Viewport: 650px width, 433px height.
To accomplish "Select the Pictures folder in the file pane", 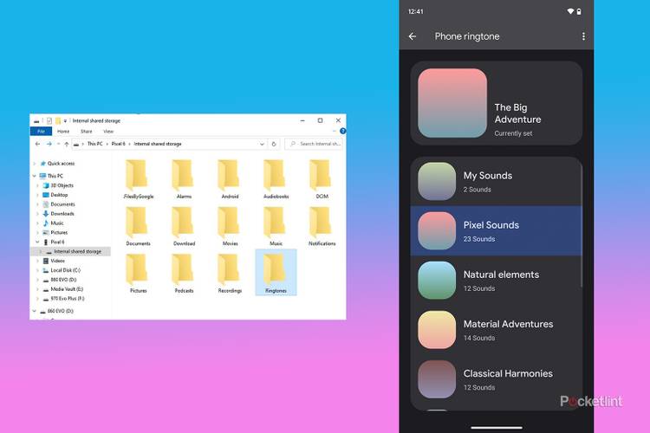I will tap(139, 274).
